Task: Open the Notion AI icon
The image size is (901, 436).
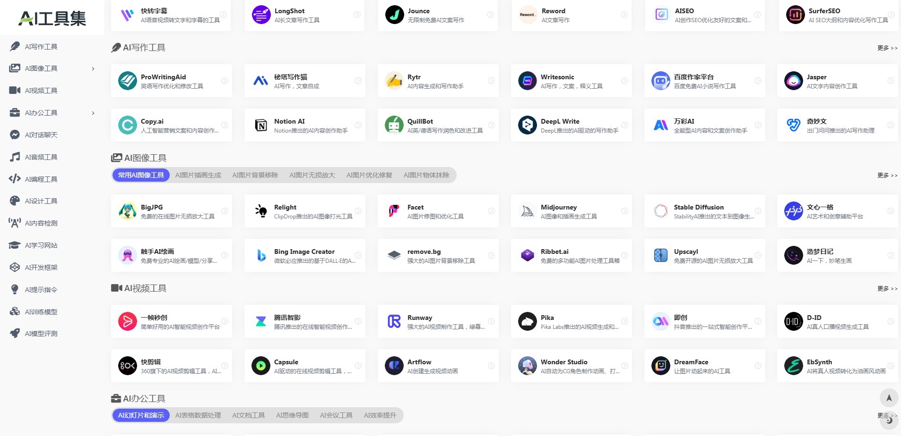Action: [x=261, y=125]
